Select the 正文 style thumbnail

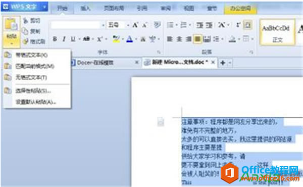277,32
